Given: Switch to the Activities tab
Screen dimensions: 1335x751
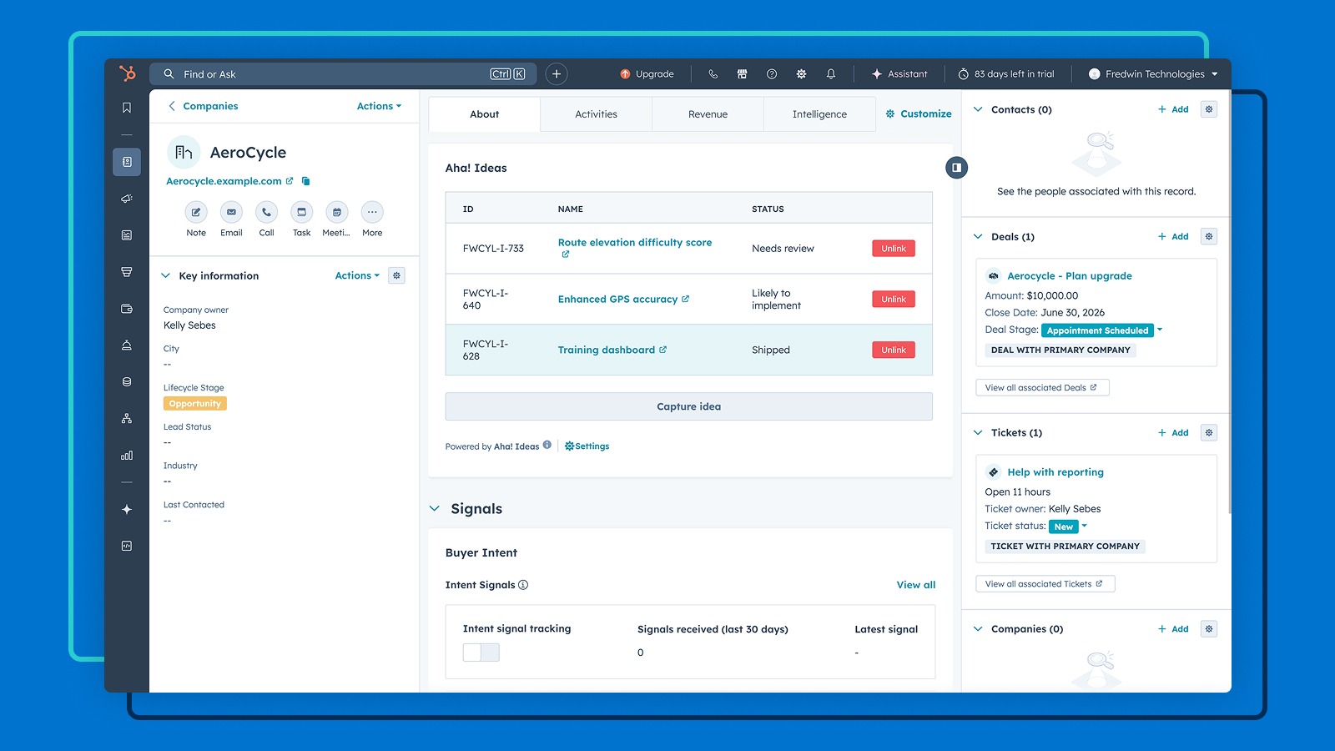Looking at the screenshot, I should (x=596, y=114).
